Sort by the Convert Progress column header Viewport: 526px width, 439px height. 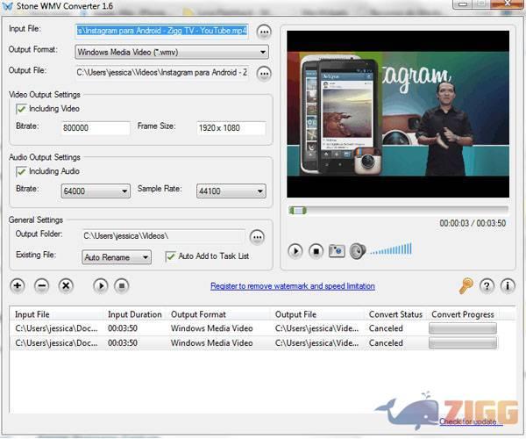[463, 314]
